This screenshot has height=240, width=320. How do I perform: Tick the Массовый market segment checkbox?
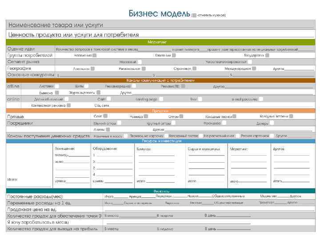tap(140, 62)
